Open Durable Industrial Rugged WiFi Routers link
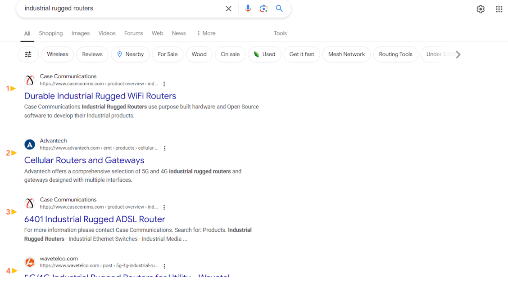The height and width of the screenshot is (282, 508). click(x=100, y=96)
